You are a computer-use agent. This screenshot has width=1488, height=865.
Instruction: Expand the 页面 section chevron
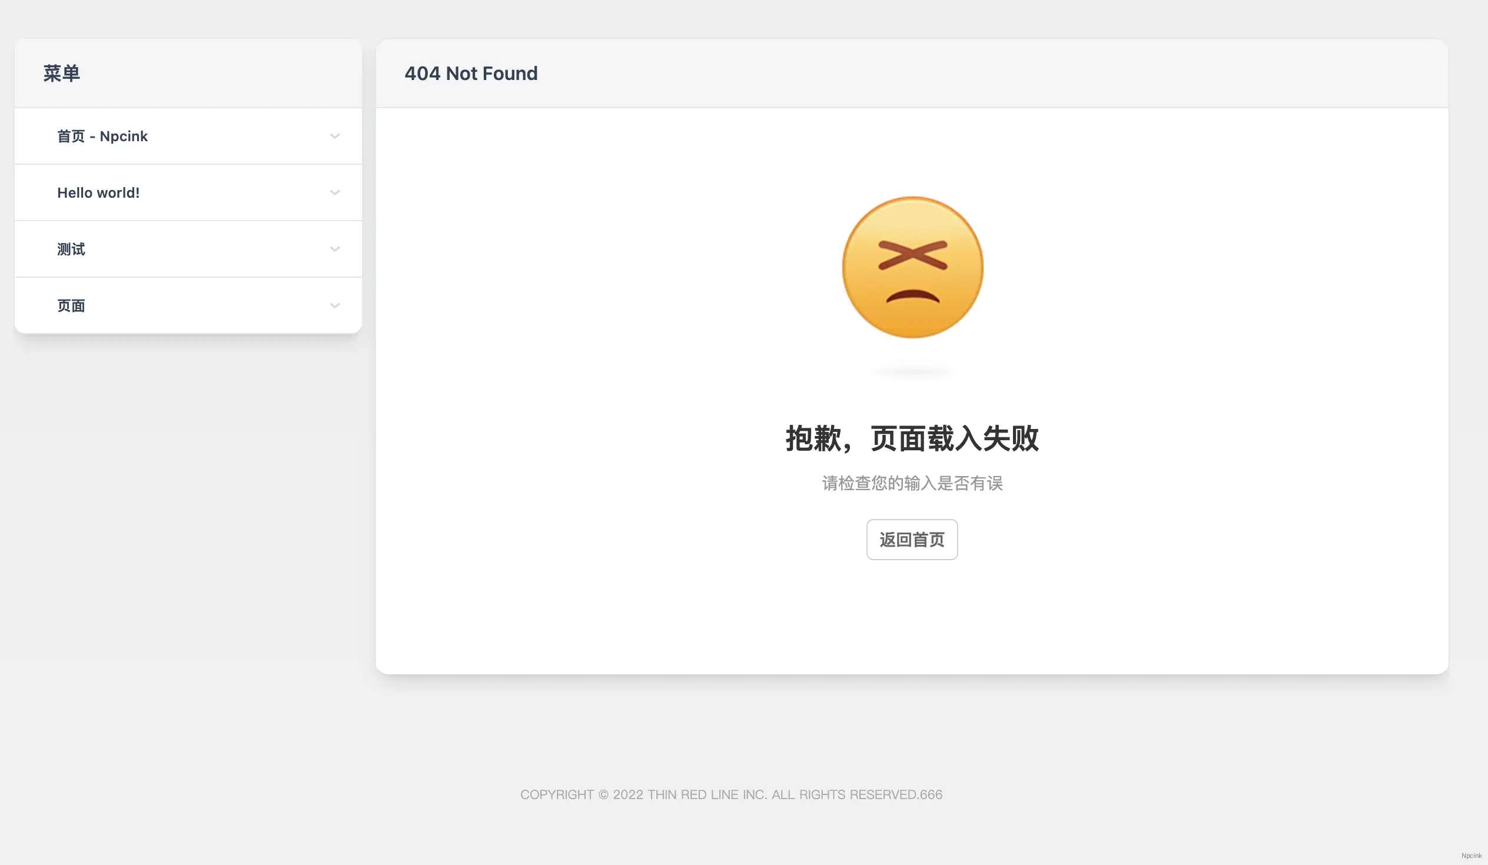click(x=335, y=305)
